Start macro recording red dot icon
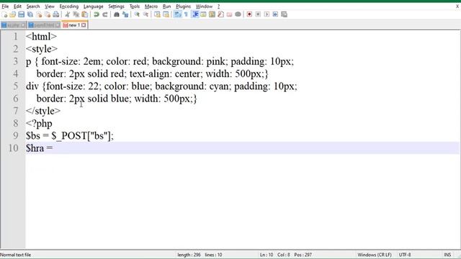The height and width of the screenshot is (259, 461). (x=249, y=14)
